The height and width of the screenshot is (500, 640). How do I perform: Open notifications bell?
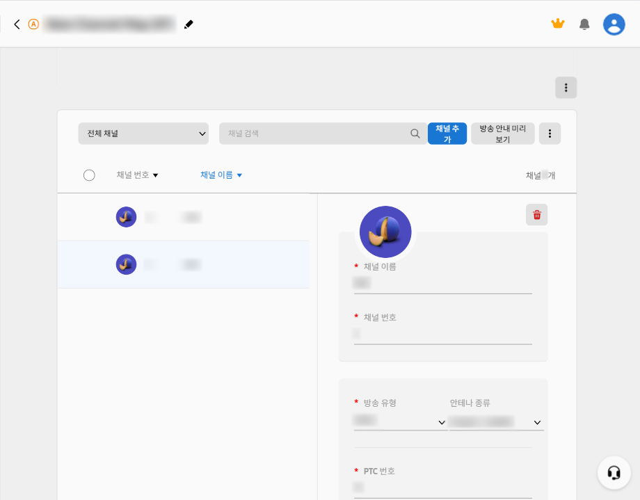click(584, 24)
